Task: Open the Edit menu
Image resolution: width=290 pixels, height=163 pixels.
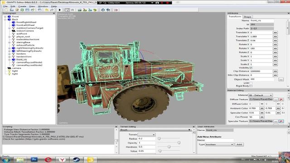Action: point(13,6)
